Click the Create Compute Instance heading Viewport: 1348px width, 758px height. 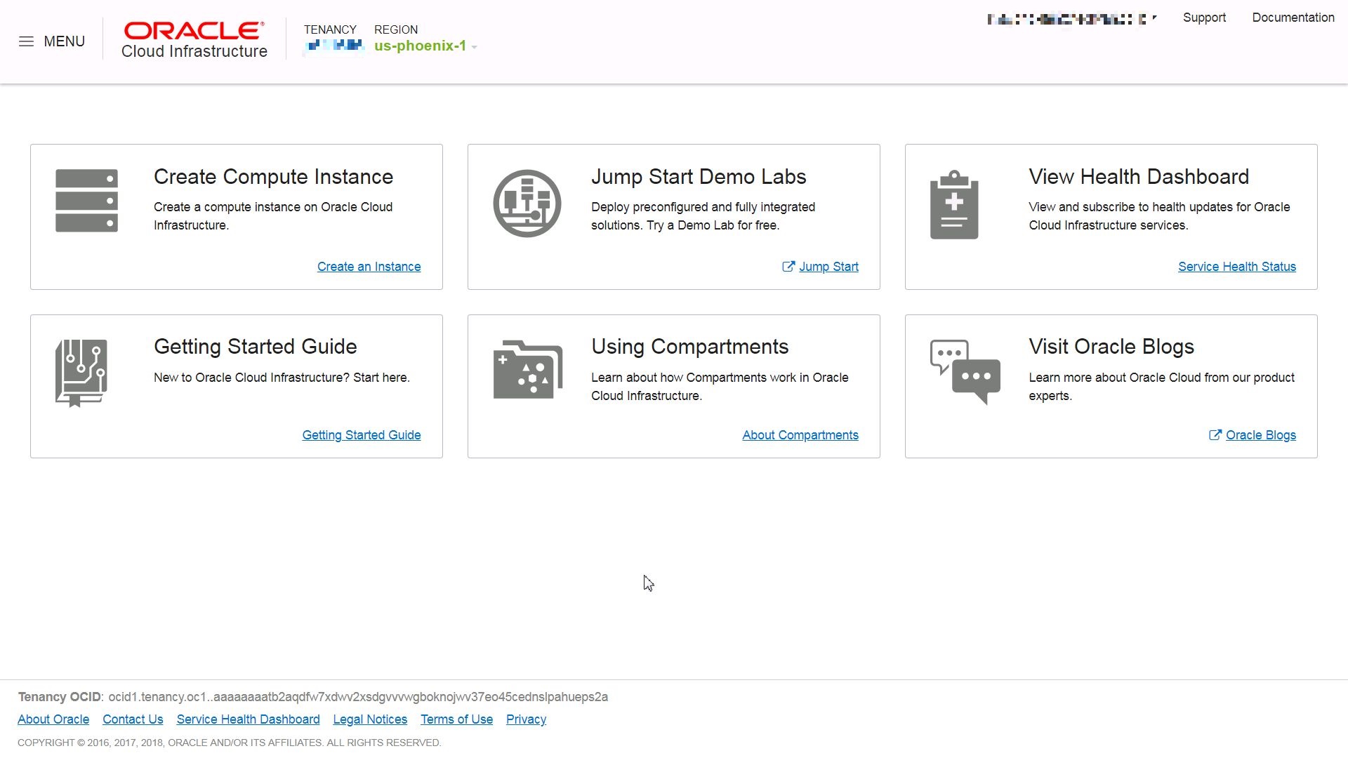[273, 177]
